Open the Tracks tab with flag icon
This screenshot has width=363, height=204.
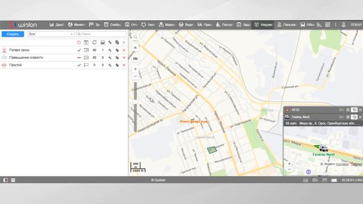pos(94,24)
